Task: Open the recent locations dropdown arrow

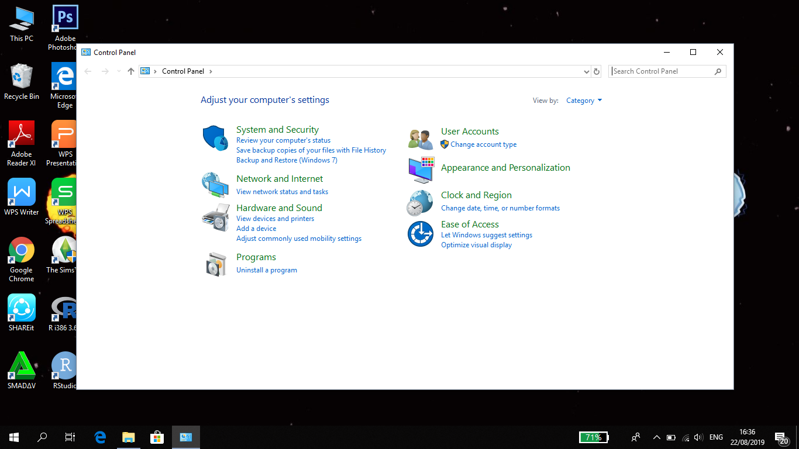Action: click(119, 71)
